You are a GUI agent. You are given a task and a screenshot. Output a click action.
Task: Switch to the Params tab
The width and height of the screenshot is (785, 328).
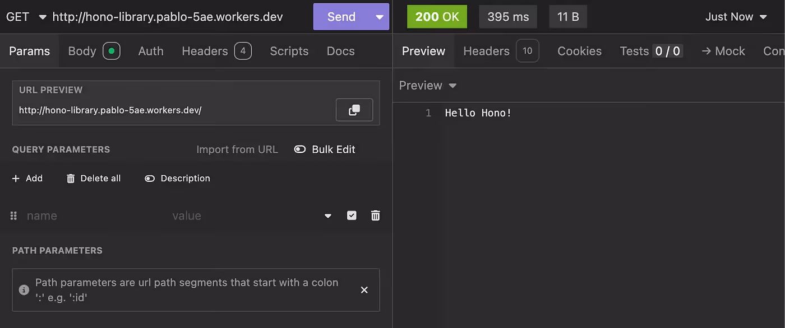tap(30, 51)
